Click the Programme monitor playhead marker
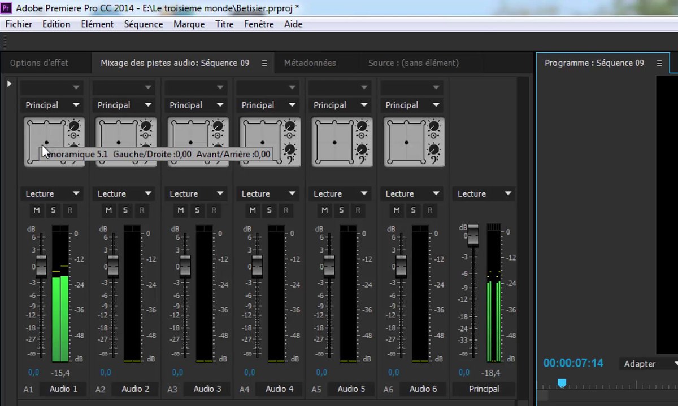 [562, 383]
